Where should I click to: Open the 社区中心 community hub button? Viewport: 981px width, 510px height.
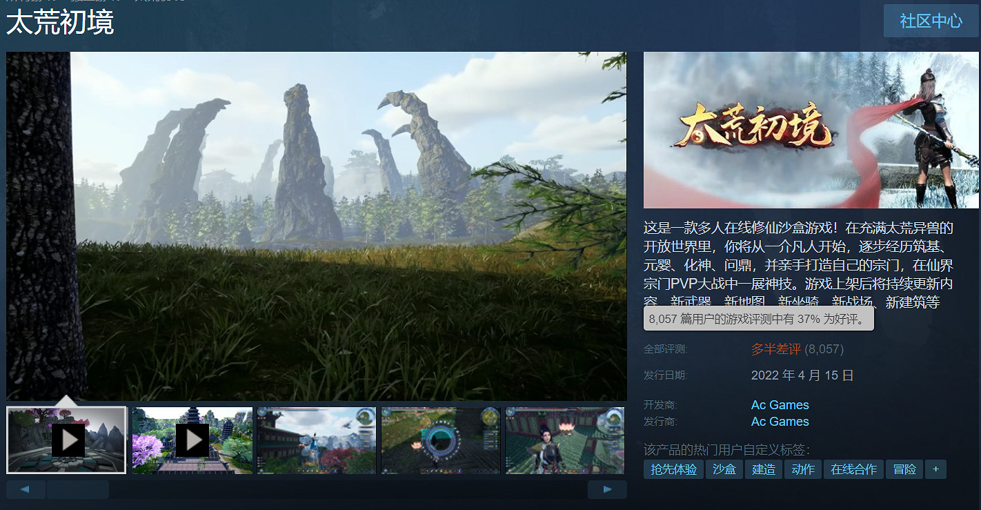pos(931,21)
